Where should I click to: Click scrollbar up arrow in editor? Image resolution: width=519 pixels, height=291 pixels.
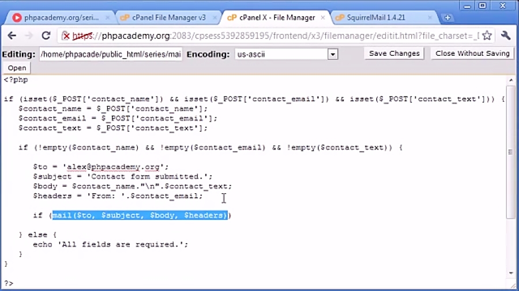(x=511, y=80)
